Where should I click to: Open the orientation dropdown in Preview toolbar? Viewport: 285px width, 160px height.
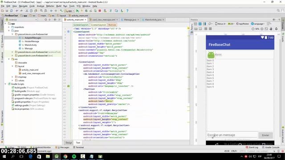click(x=211, y=24)
